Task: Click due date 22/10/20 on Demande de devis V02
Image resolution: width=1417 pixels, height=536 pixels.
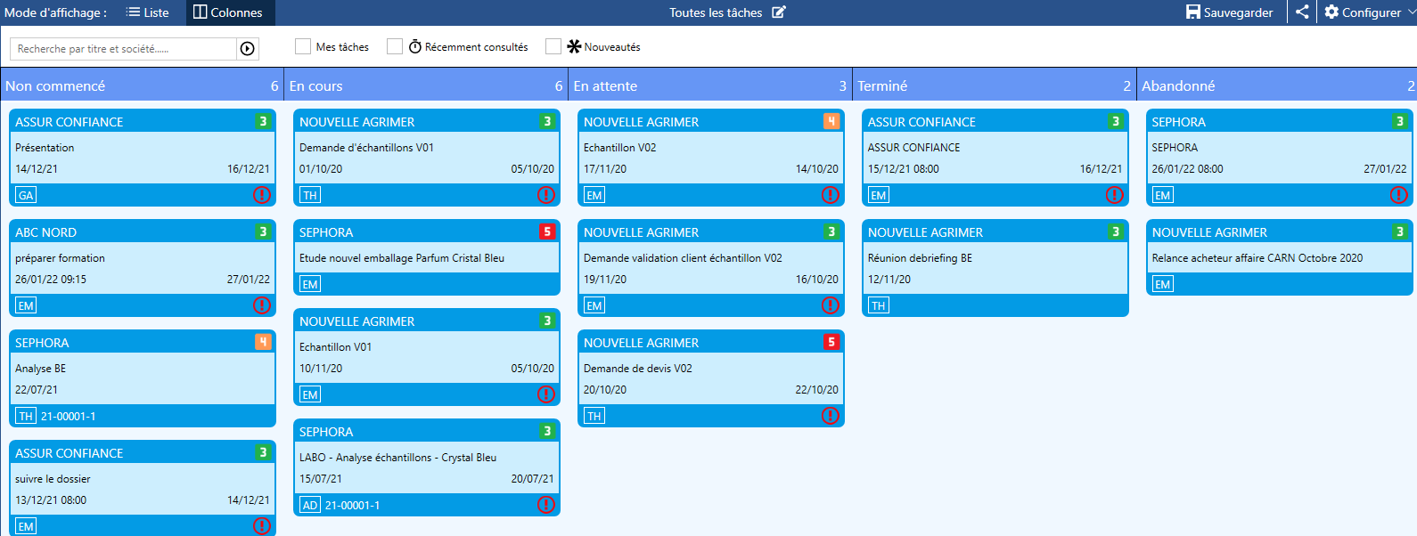Action: (816, 390)
